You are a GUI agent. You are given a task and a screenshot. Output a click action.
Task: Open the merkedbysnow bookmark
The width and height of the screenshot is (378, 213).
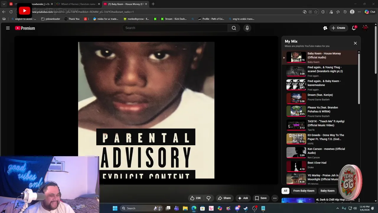(x=136, y=19)
